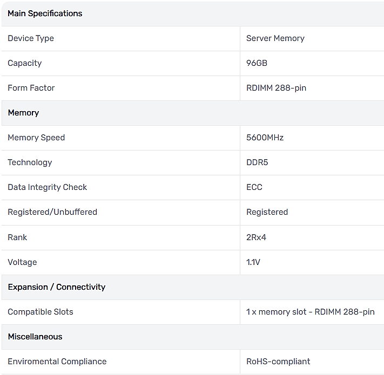The width and height of the screenshot is (384, 375).
Task: Select the Data Integrity Check label
Action: click(x=48, y=187)
